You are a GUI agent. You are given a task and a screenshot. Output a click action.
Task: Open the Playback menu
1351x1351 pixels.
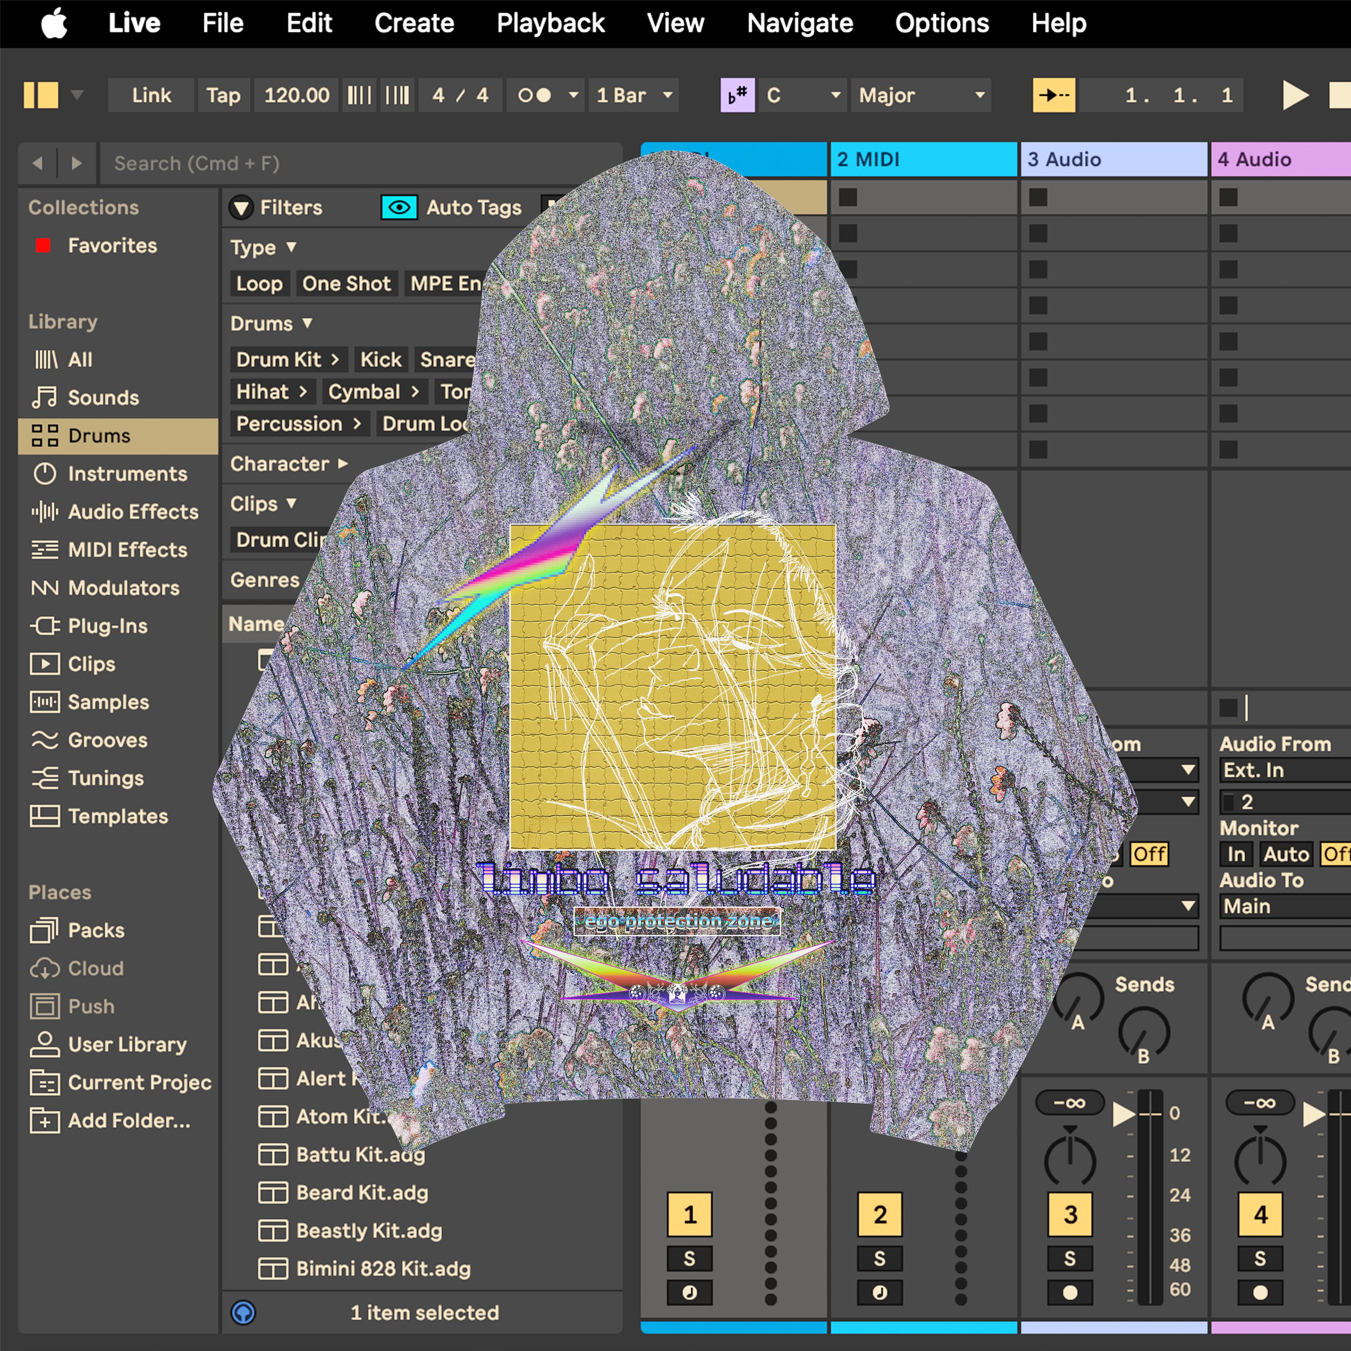(x=550, y=23)
